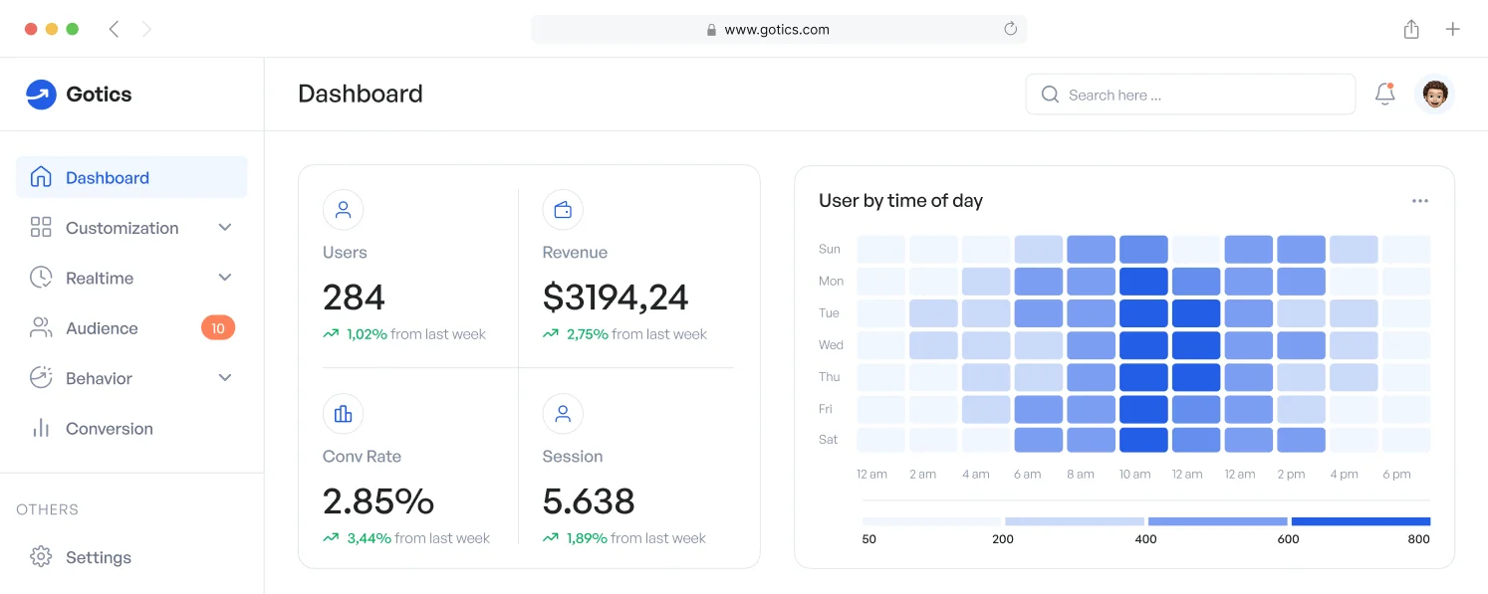Click the Gotics logo icon
Image resolution: width=1488 pixels, height=594 pixels.
tap(41, 95)
